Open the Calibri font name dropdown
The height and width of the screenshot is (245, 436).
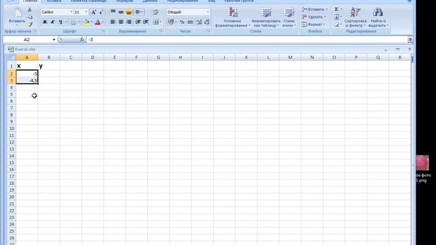[71, 12]
